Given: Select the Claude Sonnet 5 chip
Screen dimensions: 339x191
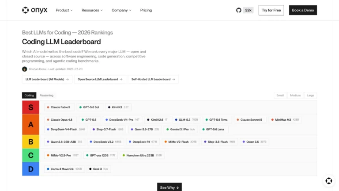Looking at the screenshot, I should [249, 120].
